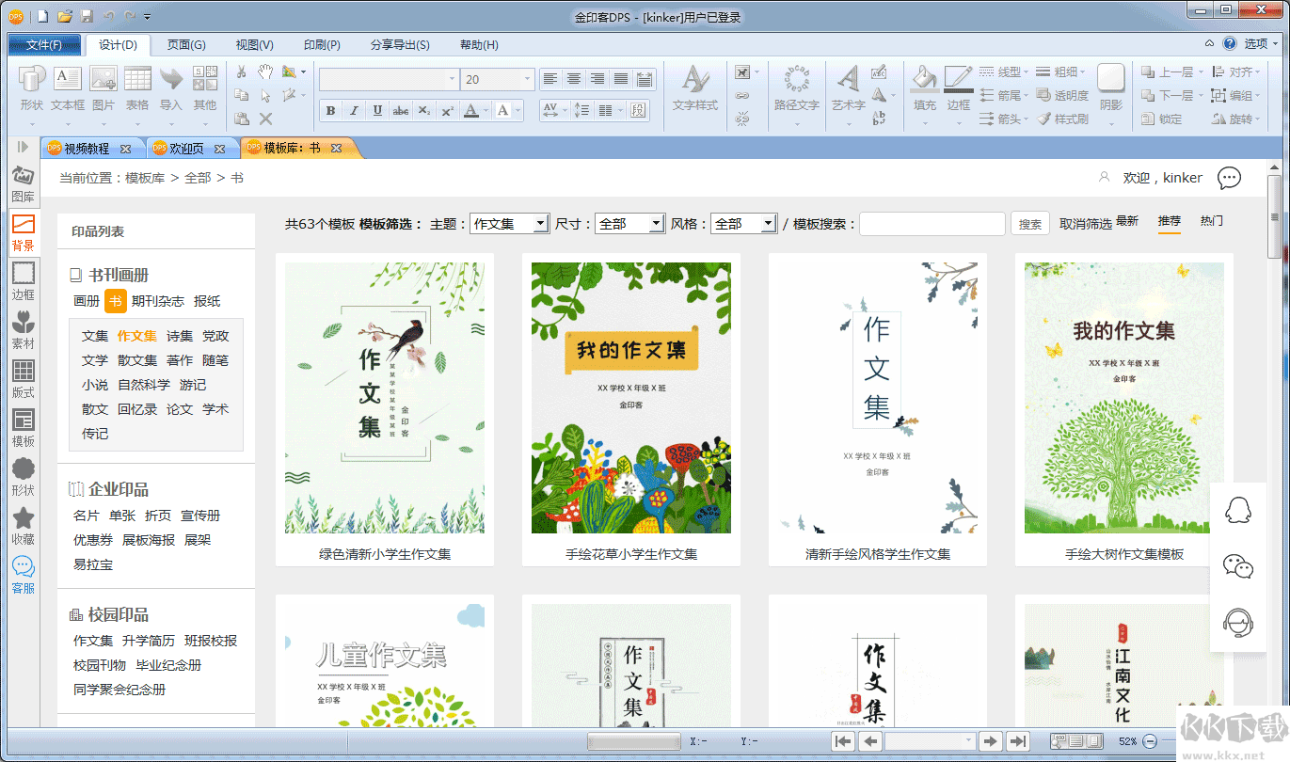This screenshot has height=762, width=1290.
Task: Align text left
Action: tap(550, 79)
